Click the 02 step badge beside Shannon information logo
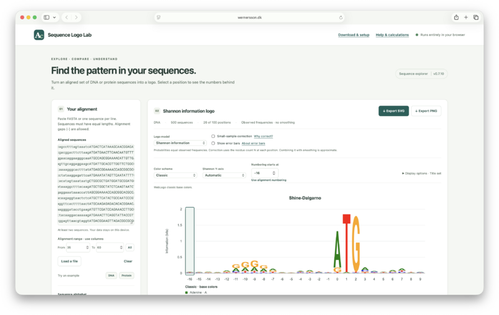This screenshot has height=315, width=499. (157, 111)
